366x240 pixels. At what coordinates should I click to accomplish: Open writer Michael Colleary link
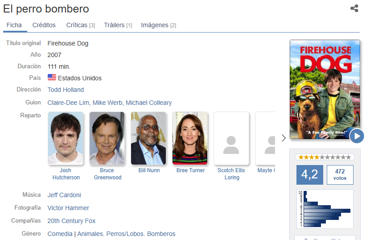coord(149,103)
